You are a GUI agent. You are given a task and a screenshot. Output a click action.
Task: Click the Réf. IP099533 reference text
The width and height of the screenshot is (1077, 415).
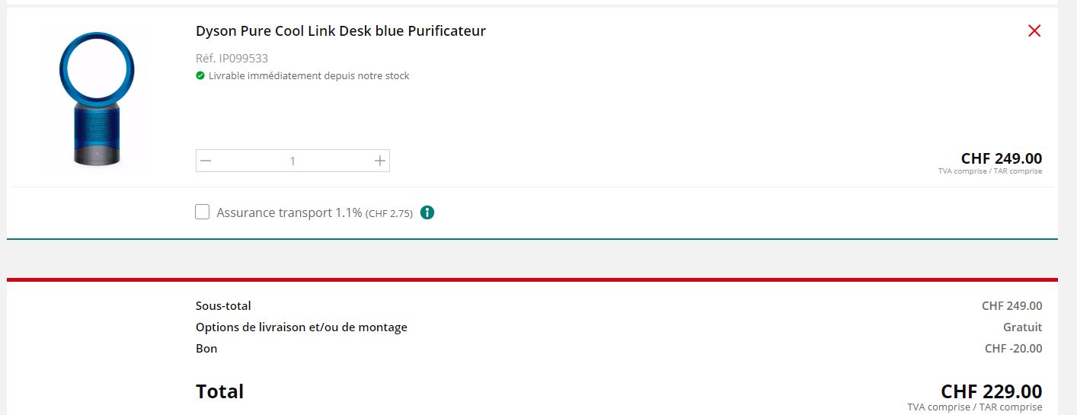[232, 58]
